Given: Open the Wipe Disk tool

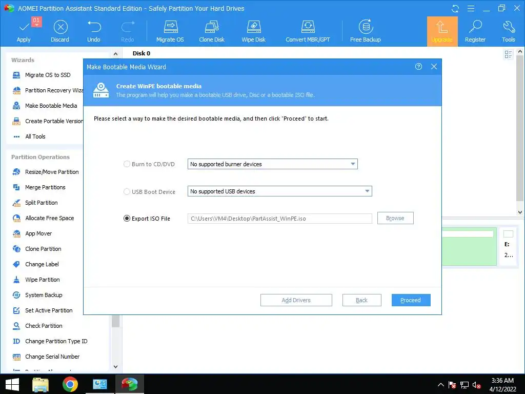Looking at the screenshot, I should pos(253,31).
